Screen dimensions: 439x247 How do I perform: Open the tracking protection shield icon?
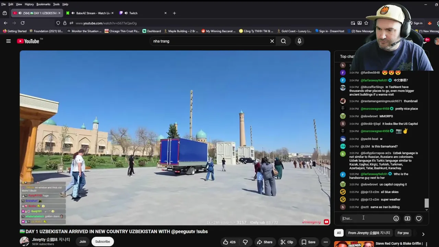[58, 23]
